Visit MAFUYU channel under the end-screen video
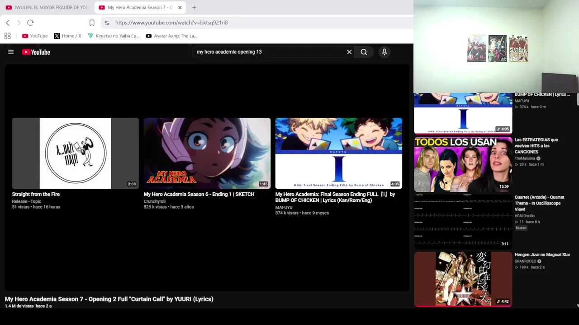579x325 pixels. coord(284,208)
